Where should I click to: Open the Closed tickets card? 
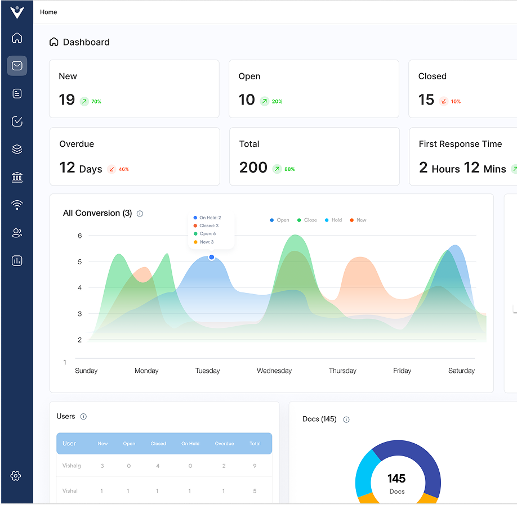pyautogui.click(x=462, y=88)
